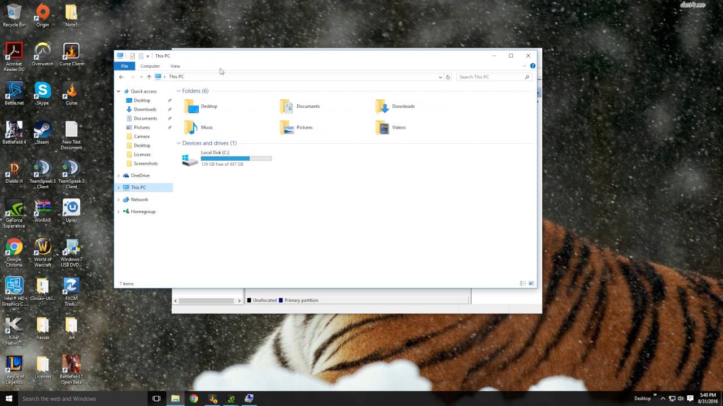Select the Overwatch desktop icon
The image size is (723, 406).
point(42,55)
